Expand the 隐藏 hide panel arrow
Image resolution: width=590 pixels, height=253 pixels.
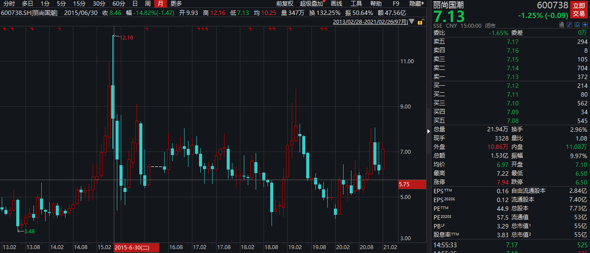[423, 4]
